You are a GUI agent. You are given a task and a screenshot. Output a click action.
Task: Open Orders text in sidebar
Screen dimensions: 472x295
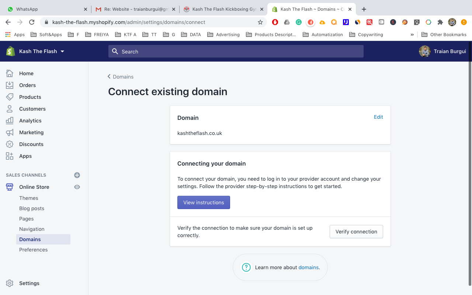pos(28,85)
